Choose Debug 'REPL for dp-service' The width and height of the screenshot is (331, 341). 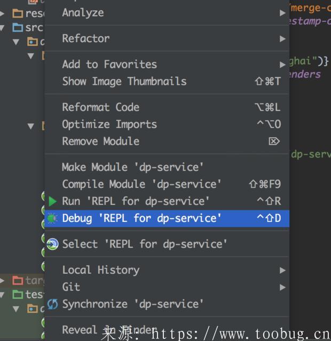167,218
